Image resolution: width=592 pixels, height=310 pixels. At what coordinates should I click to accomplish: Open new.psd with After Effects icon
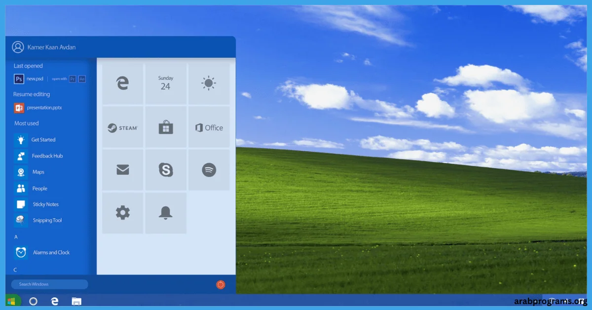click(82, 78)
